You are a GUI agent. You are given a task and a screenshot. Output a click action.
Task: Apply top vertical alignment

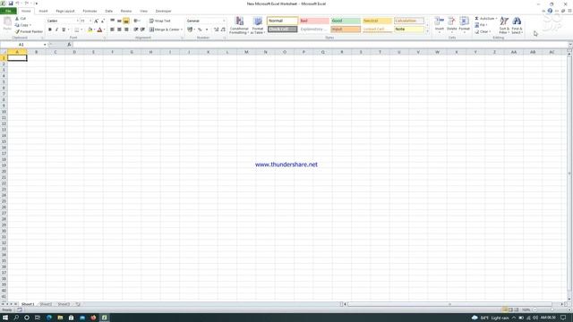point(113,21)
